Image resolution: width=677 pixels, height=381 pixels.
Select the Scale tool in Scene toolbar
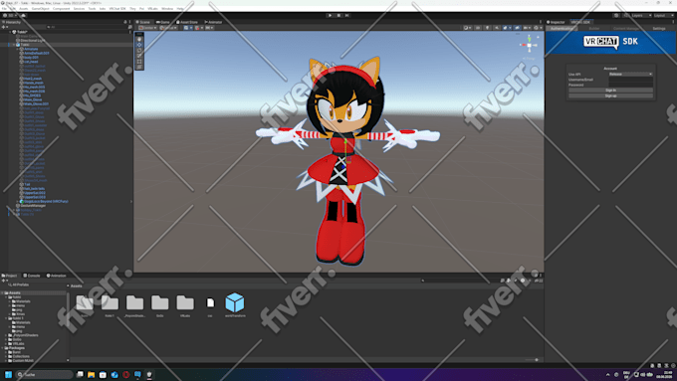139,56
